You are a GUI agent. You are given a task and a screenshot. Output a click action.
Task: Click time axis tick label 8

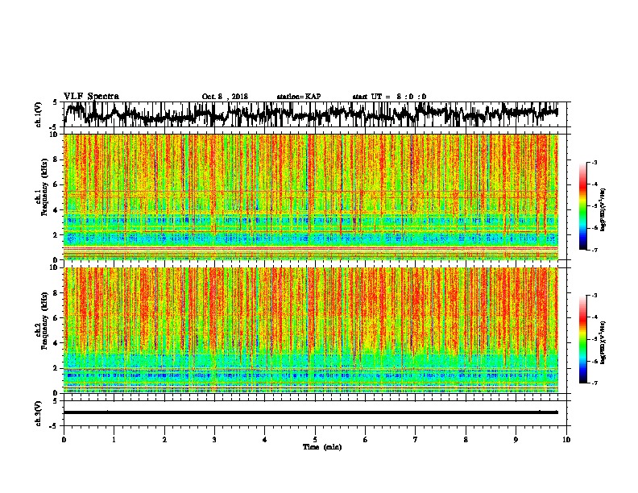(x=466, y=440)
